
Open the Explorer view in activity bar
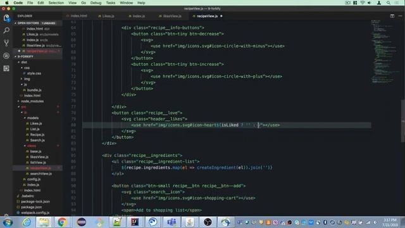6,18
